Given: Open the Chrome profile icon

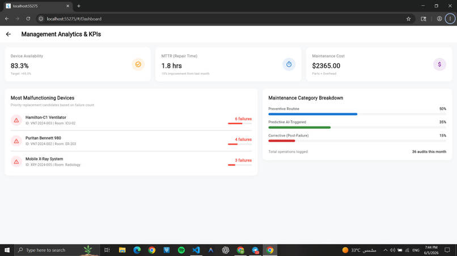Looking at the screenshot, I should (439, 19).
